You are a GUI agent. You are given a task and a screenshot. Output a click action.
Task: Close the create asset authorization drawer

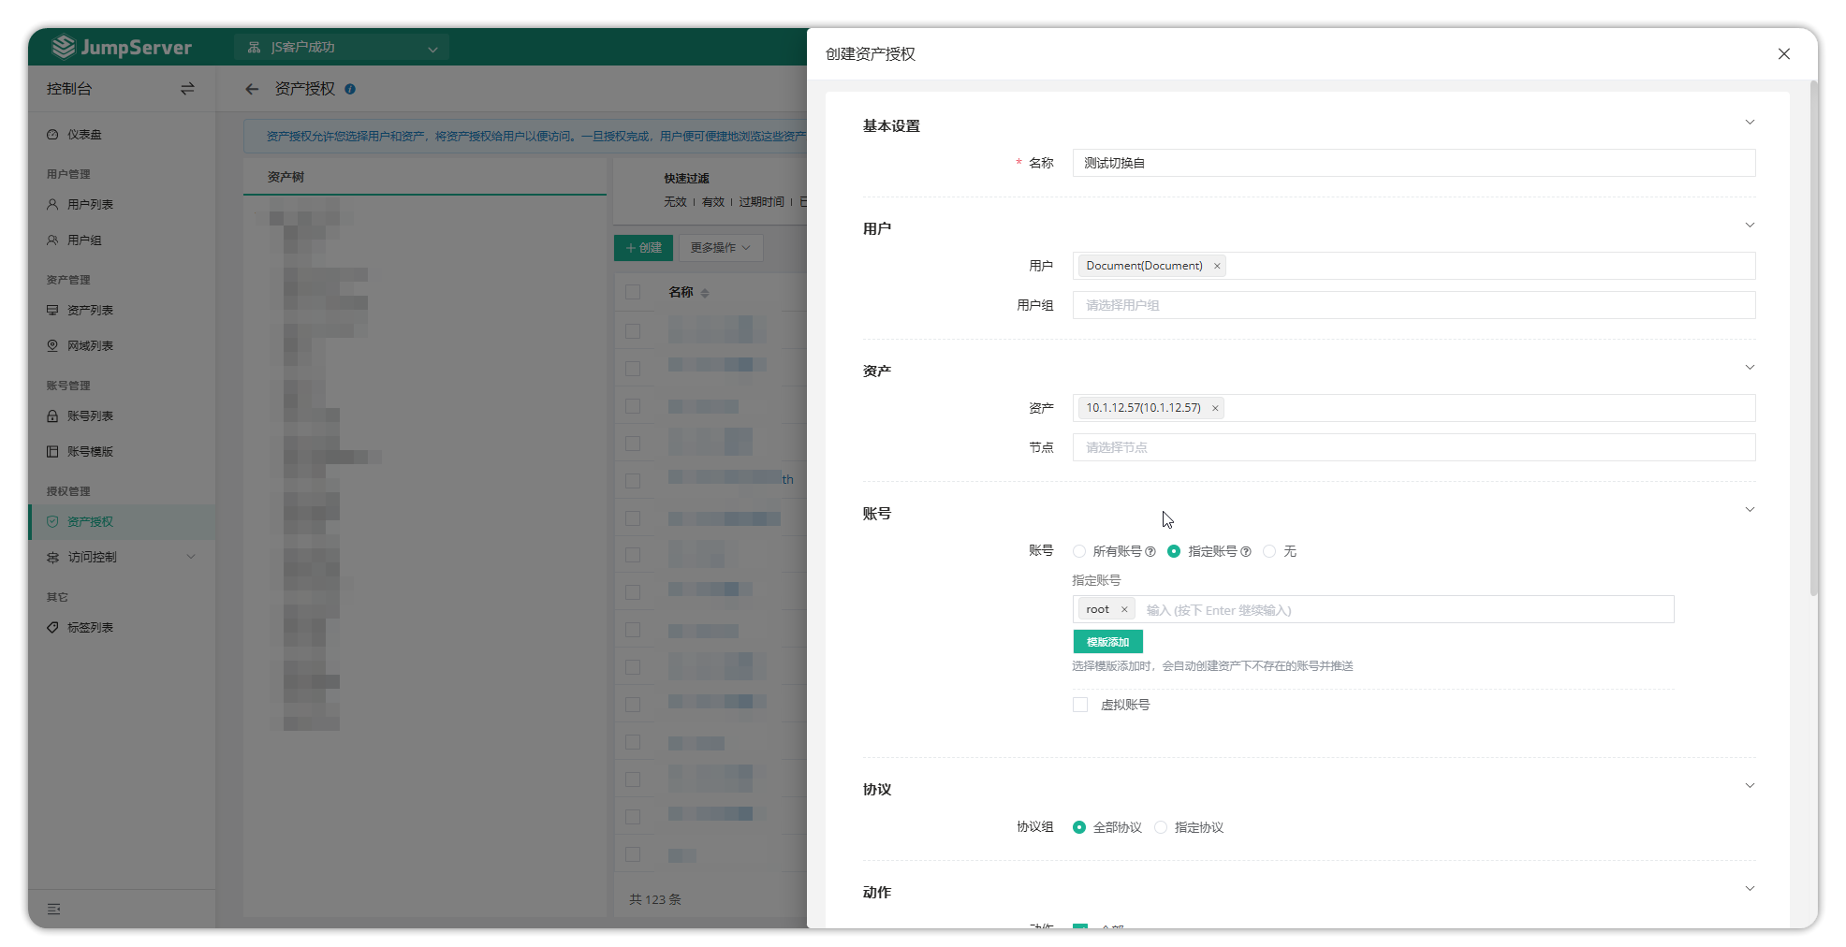1783,54
